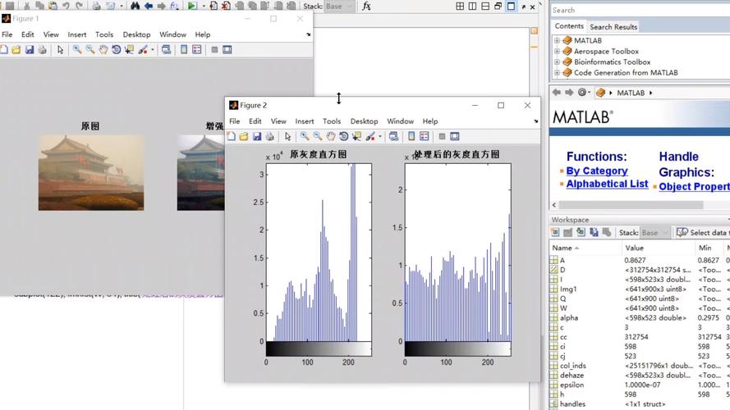Click Link Plot icon in Figure 1

(166, 50)
